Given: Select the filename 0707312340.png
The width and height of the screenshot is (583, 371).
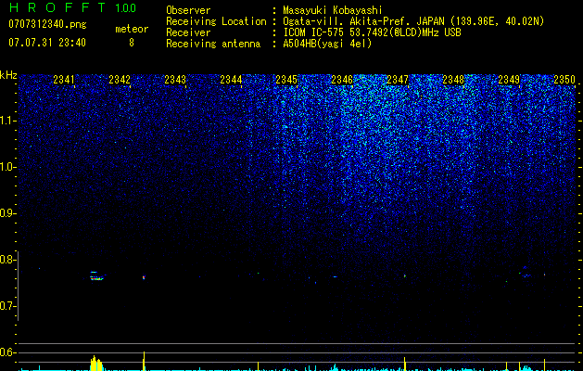Looking at the screenshot, I should tap(47, 25).
